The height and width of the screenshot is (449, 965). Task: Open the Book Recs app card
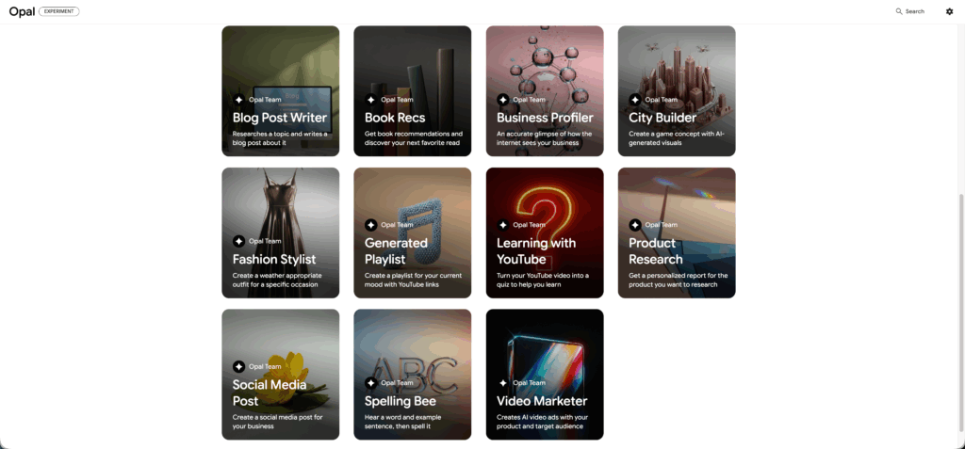click(412, 66)
